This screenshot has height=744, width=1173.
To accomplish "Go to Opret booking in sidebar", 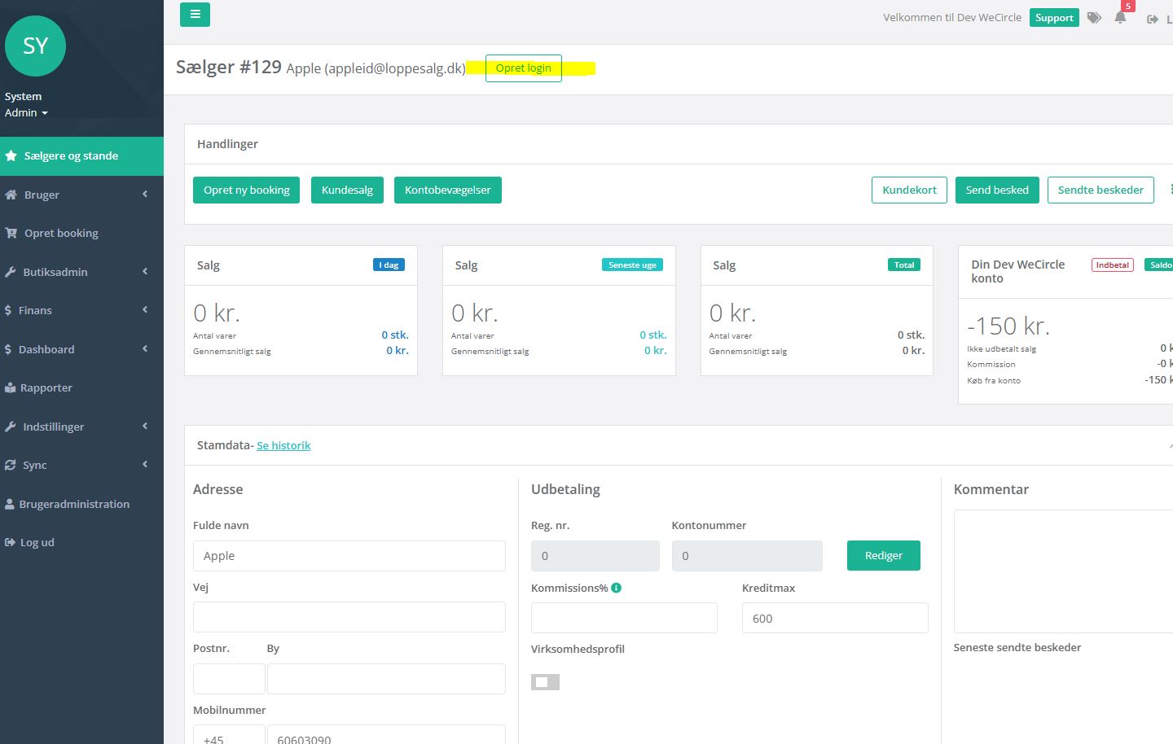I will tap(81, 233).
